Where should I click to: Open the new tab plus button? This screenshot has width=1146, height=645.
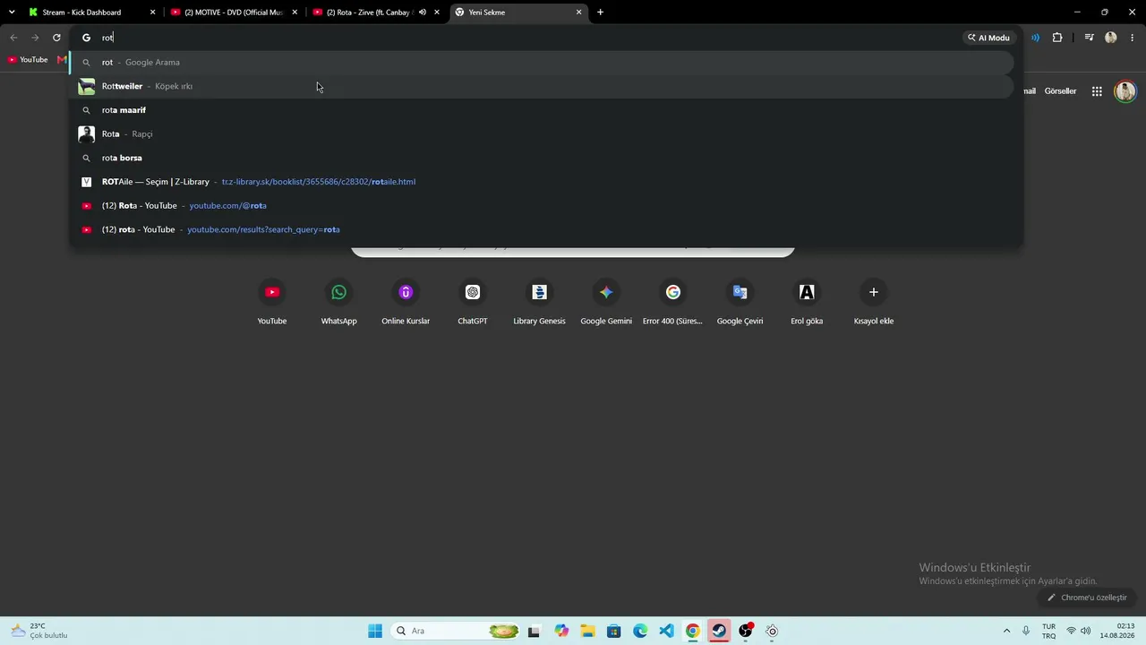point(600,13)
